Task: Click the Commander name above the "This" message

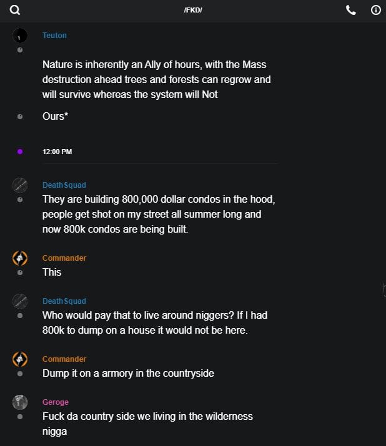Action: pos(64,258)
